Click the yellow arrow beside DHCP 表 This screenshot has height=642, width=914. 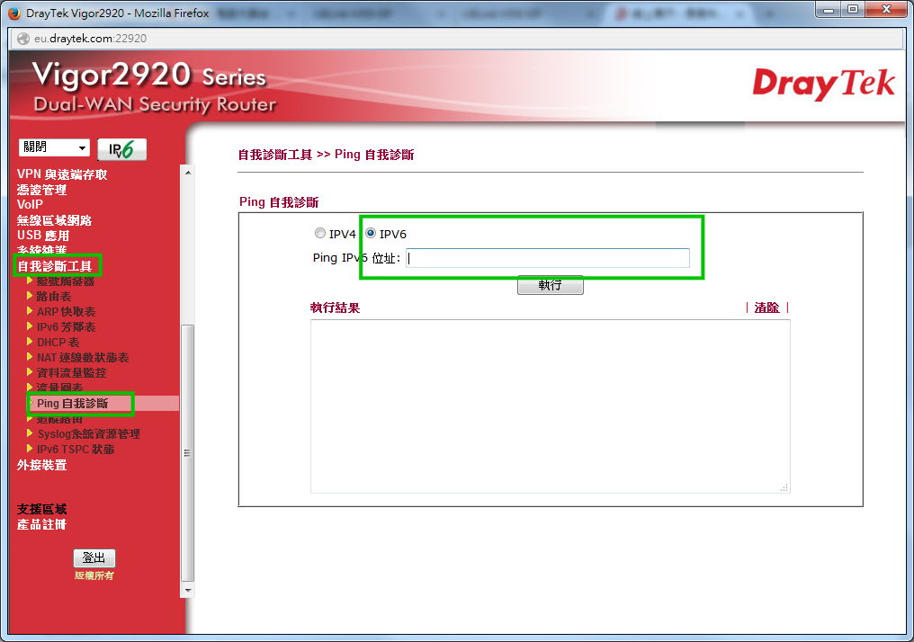click(x=29, y=342)
